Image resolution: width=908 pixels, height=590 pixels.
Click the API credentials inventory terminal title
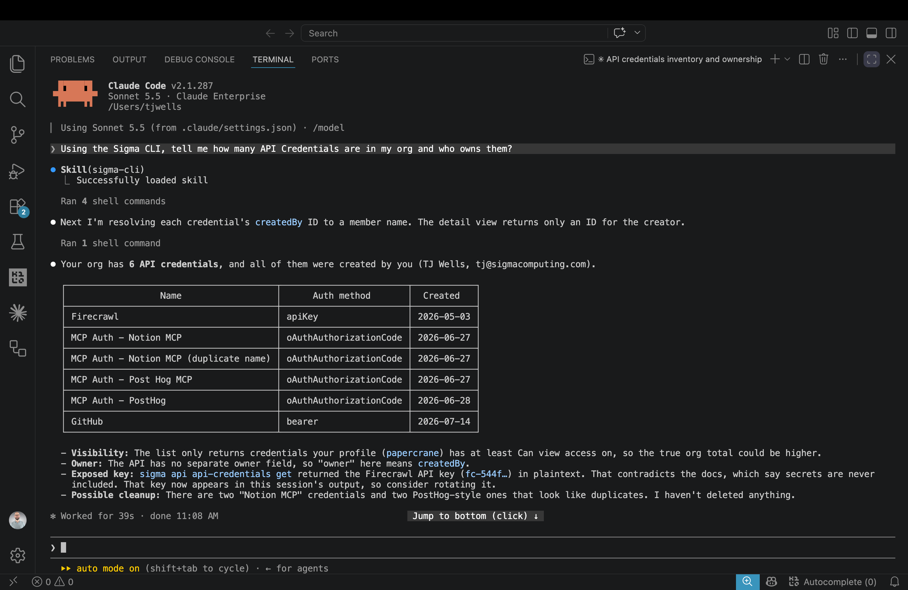tap(673, 59)
